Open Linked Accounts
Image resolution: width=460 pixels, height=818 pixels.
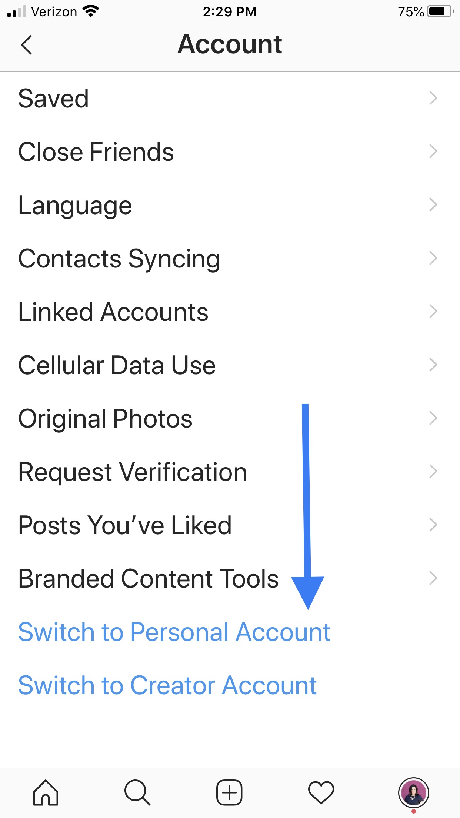click(x=230, y=312)
